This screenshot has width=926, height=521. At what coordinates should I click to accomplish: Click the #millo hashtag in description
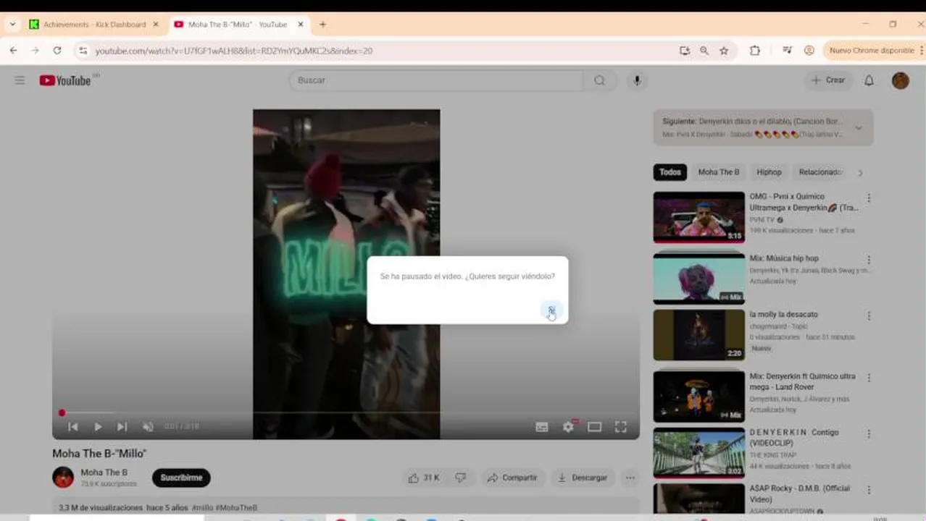point(202,508)
